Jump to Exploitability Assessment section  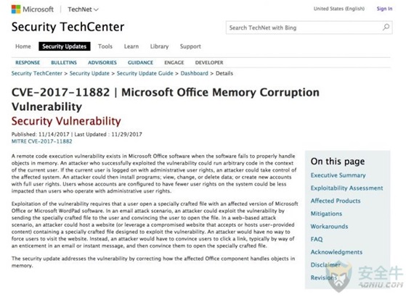point(346,188)
